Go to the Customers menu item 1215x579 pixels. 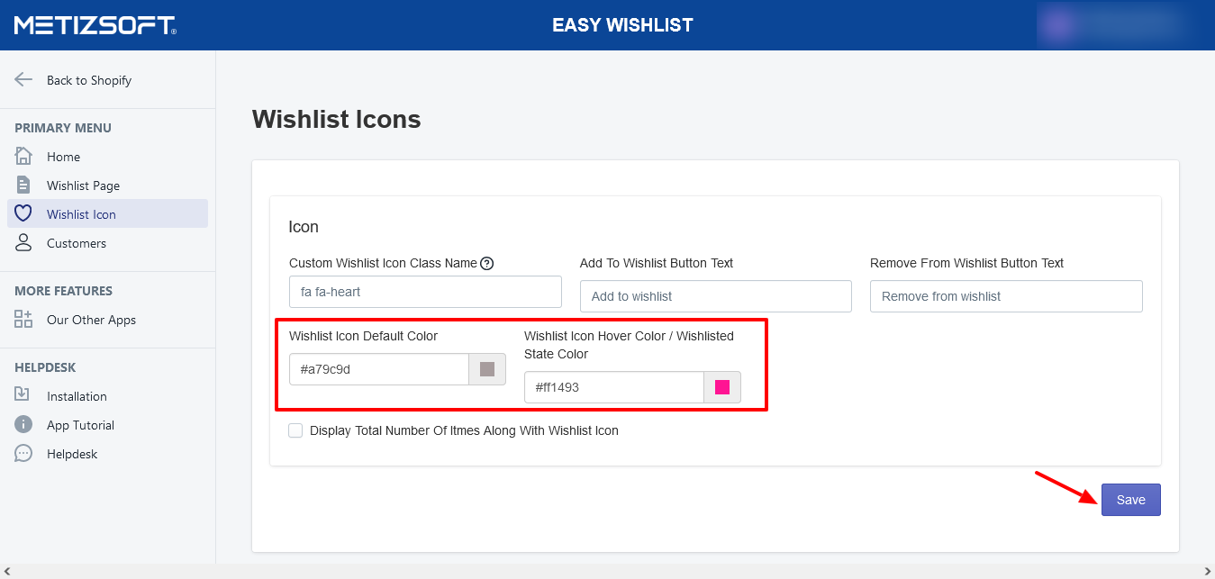(77, 243)
